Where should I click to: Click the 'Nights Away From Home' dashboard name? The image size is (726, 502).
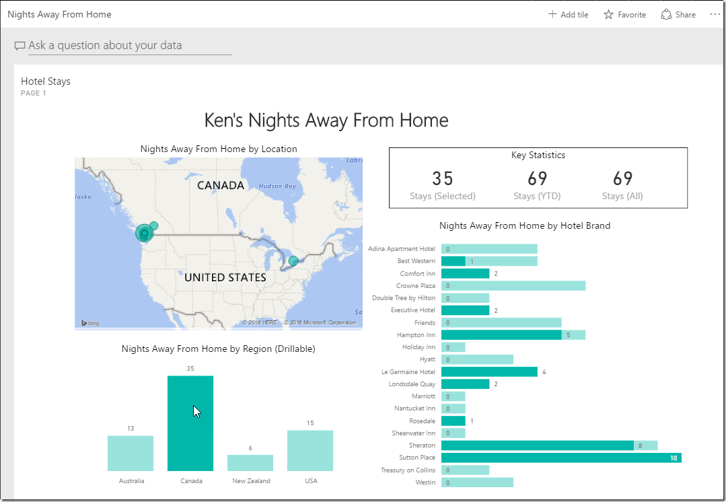59,14
